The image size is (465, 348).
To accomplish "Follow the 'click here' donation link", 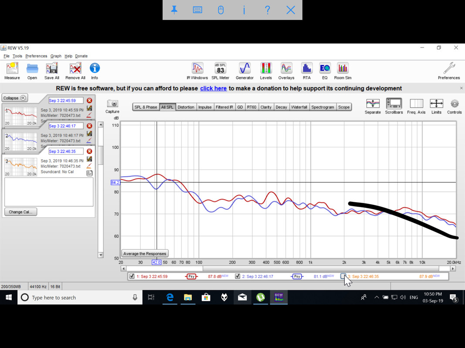I will pos(213,88).
